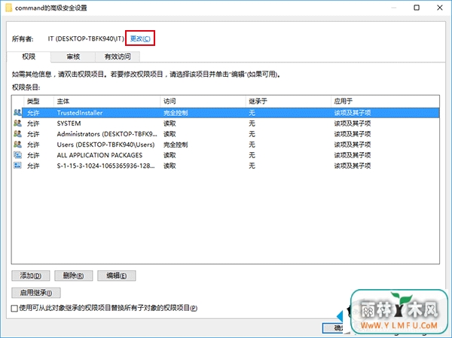Select the SYSTEM permission entry
The image size is (452, 338).
pos(226,123)
